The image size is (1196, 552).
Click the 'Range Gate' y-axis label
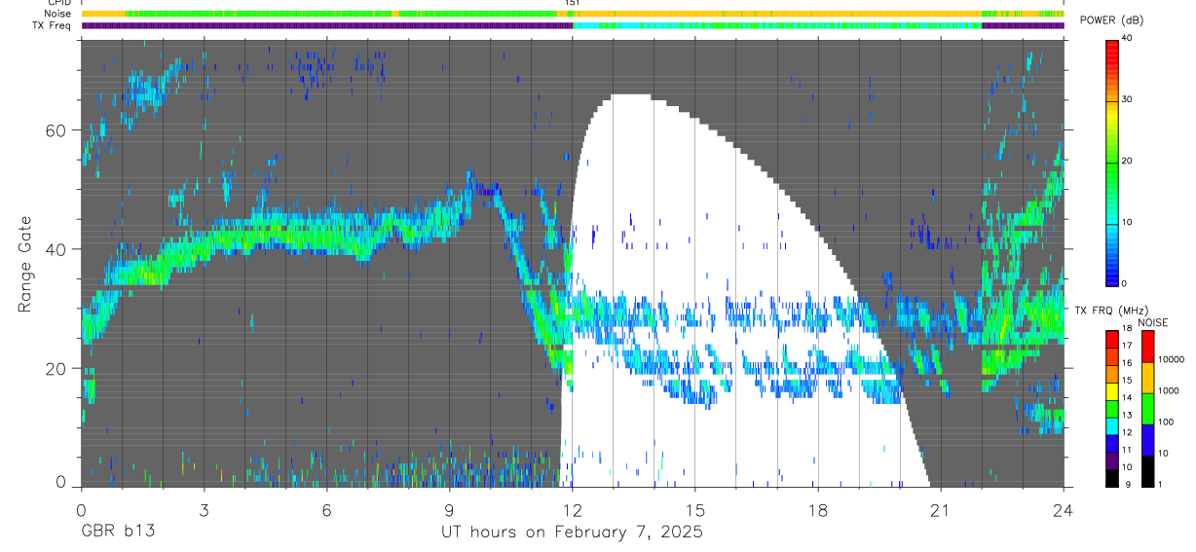(24, 265)
